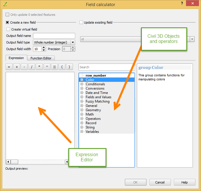Viewport: 201px width, 191px height.
Task: Expand the Fuzzy Matching group
Action: [82, 101]
